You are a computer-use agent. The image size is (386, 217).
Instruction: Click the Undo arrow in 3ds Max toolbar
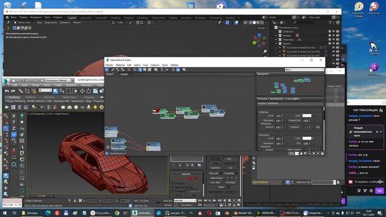click(x=7, y=91)
